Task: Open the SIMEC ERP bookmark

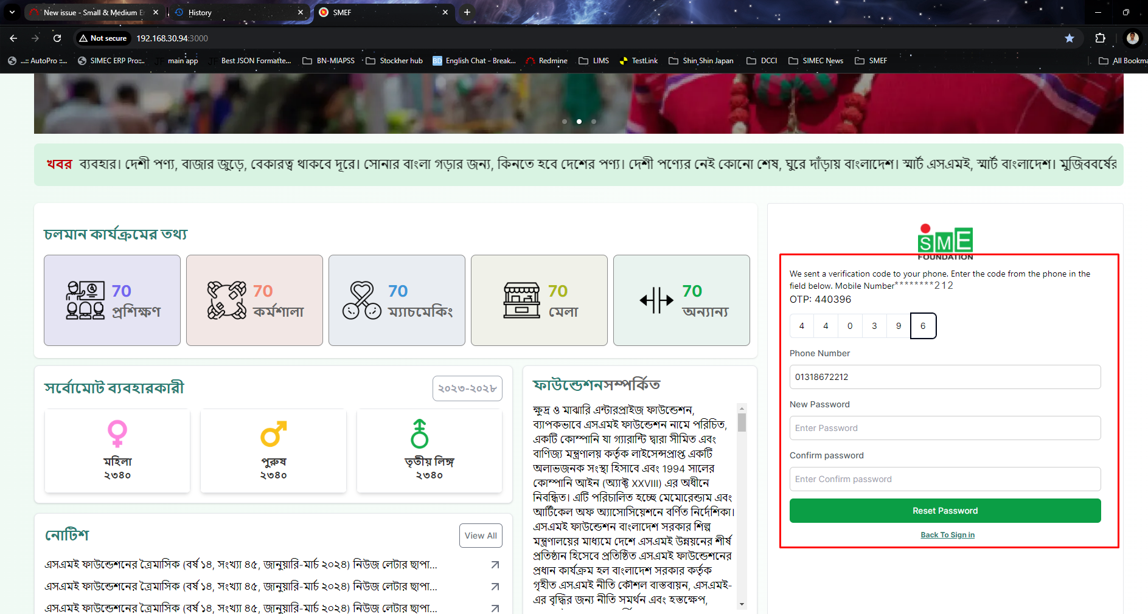Action: point(111,61)
